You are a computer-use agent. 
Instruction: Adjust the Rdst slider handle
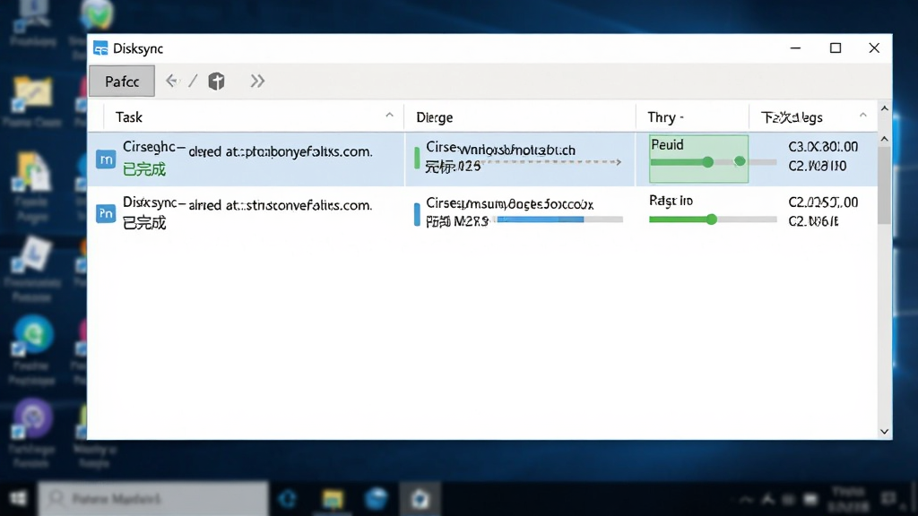point(711,219)
